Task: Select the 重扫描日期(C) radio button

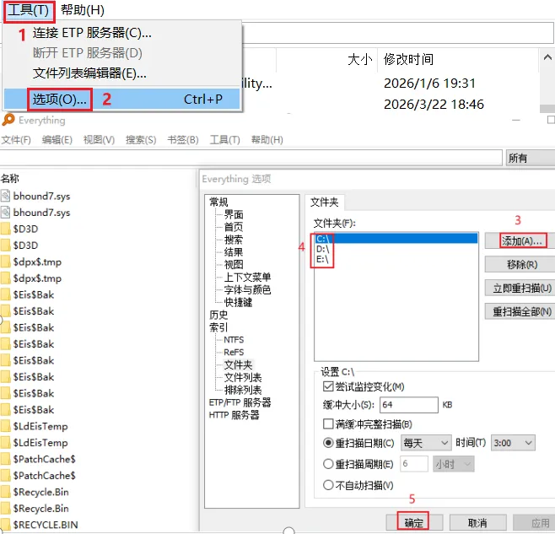Action: tap(328, 443)
